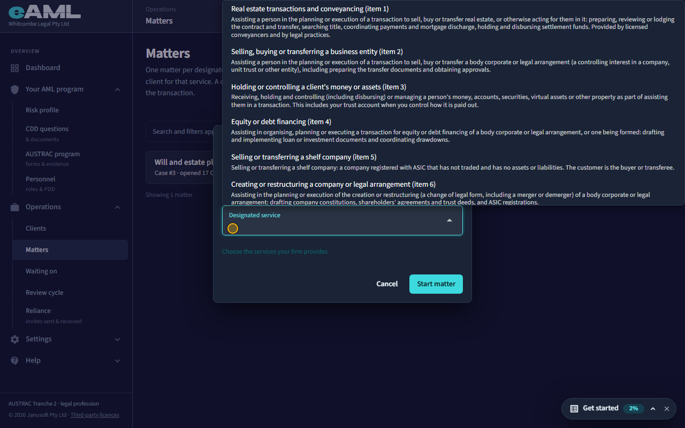Click the Operations breadcrumb text
This screenshot has height=428, width=685.
point(161,9)
